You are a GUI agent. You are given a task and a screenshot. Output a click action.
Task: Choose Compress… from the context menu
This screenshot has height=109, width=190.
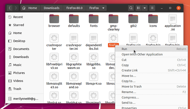pos(151,97)
